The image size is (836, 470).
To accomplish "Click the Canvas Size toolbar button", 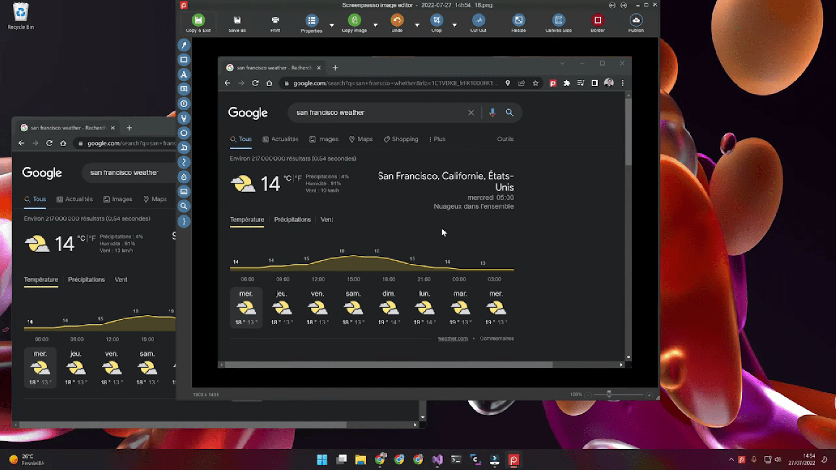I will (558, 21).
